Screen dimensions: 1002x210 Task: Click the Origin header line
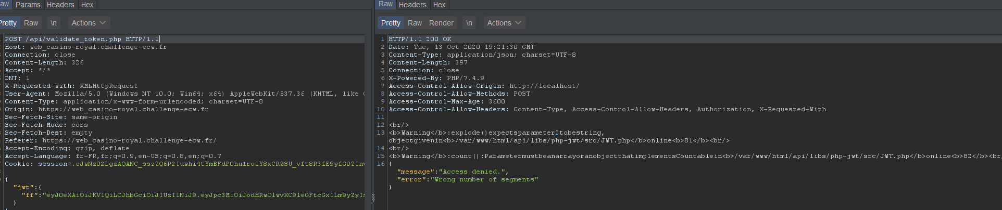pyautogui.click(x=107, y=109)
